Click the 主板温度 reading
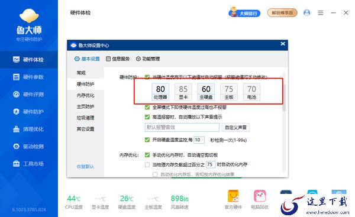This screenshot has width=355, height=217. (153, 202)
